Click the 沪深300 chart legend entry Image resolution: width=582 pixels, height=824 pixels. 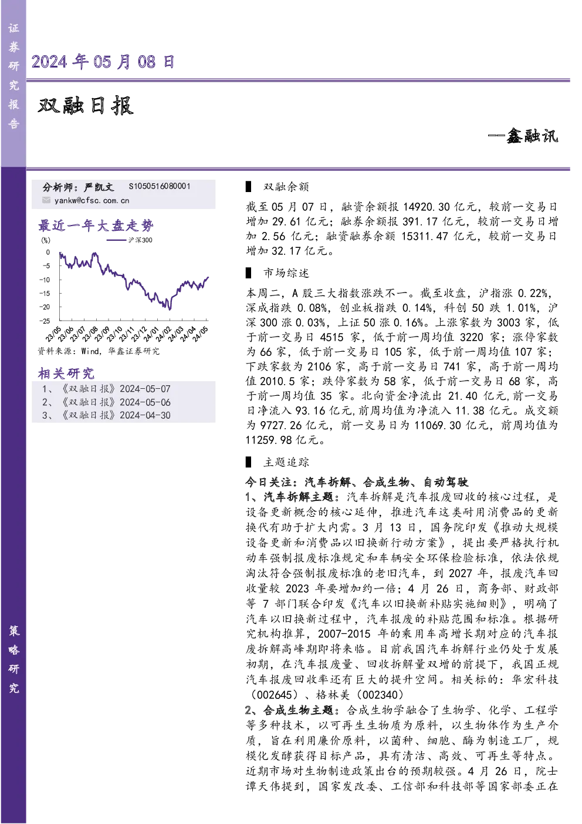pyautogui.click(x=129, y=240)
